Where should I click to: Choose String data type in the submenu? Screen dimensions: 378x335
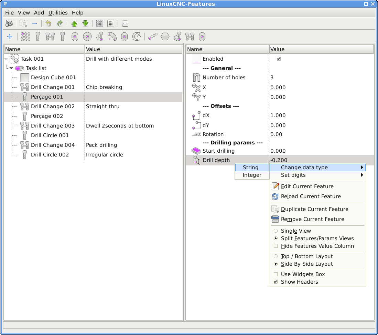coord(252,167)
